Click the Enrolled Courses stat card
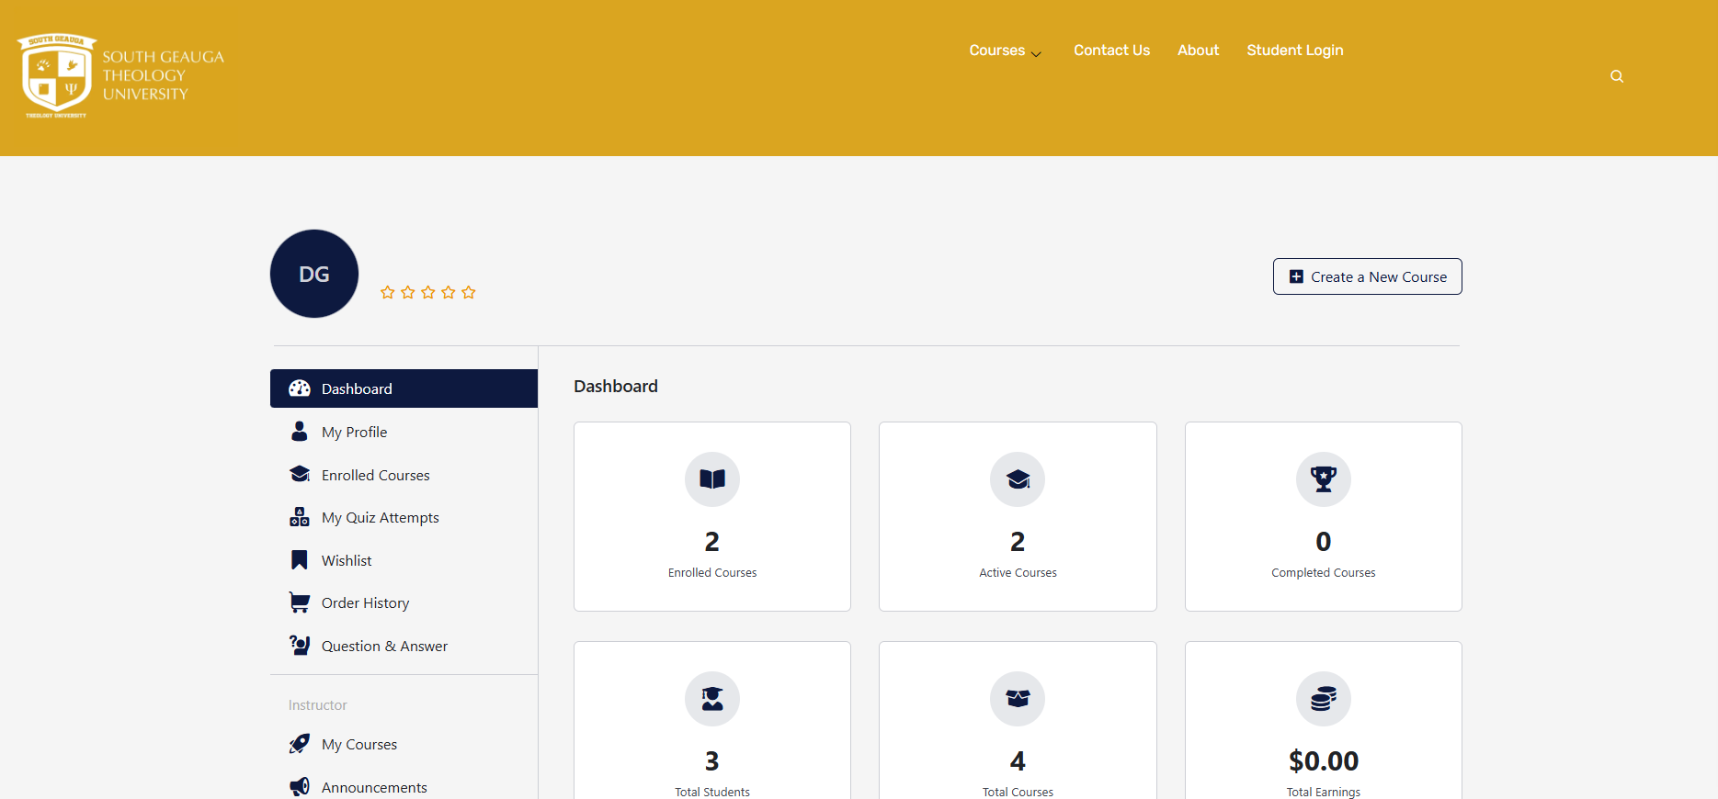1718x799 pixels. [x=711, y=516]
